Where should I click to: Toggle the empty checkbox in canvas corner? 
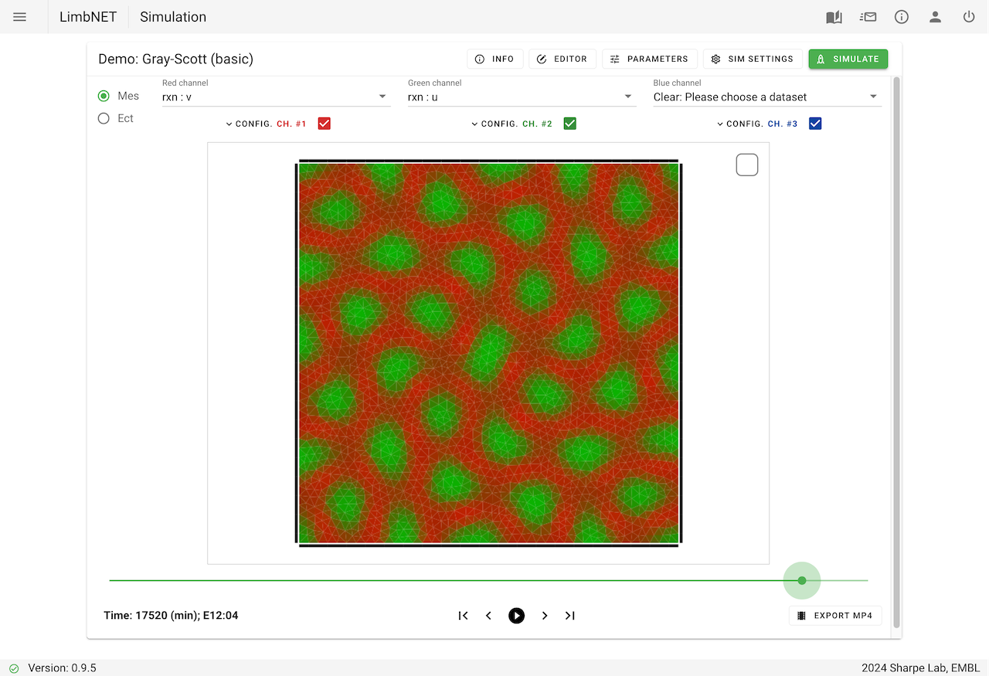click(747, 165)
